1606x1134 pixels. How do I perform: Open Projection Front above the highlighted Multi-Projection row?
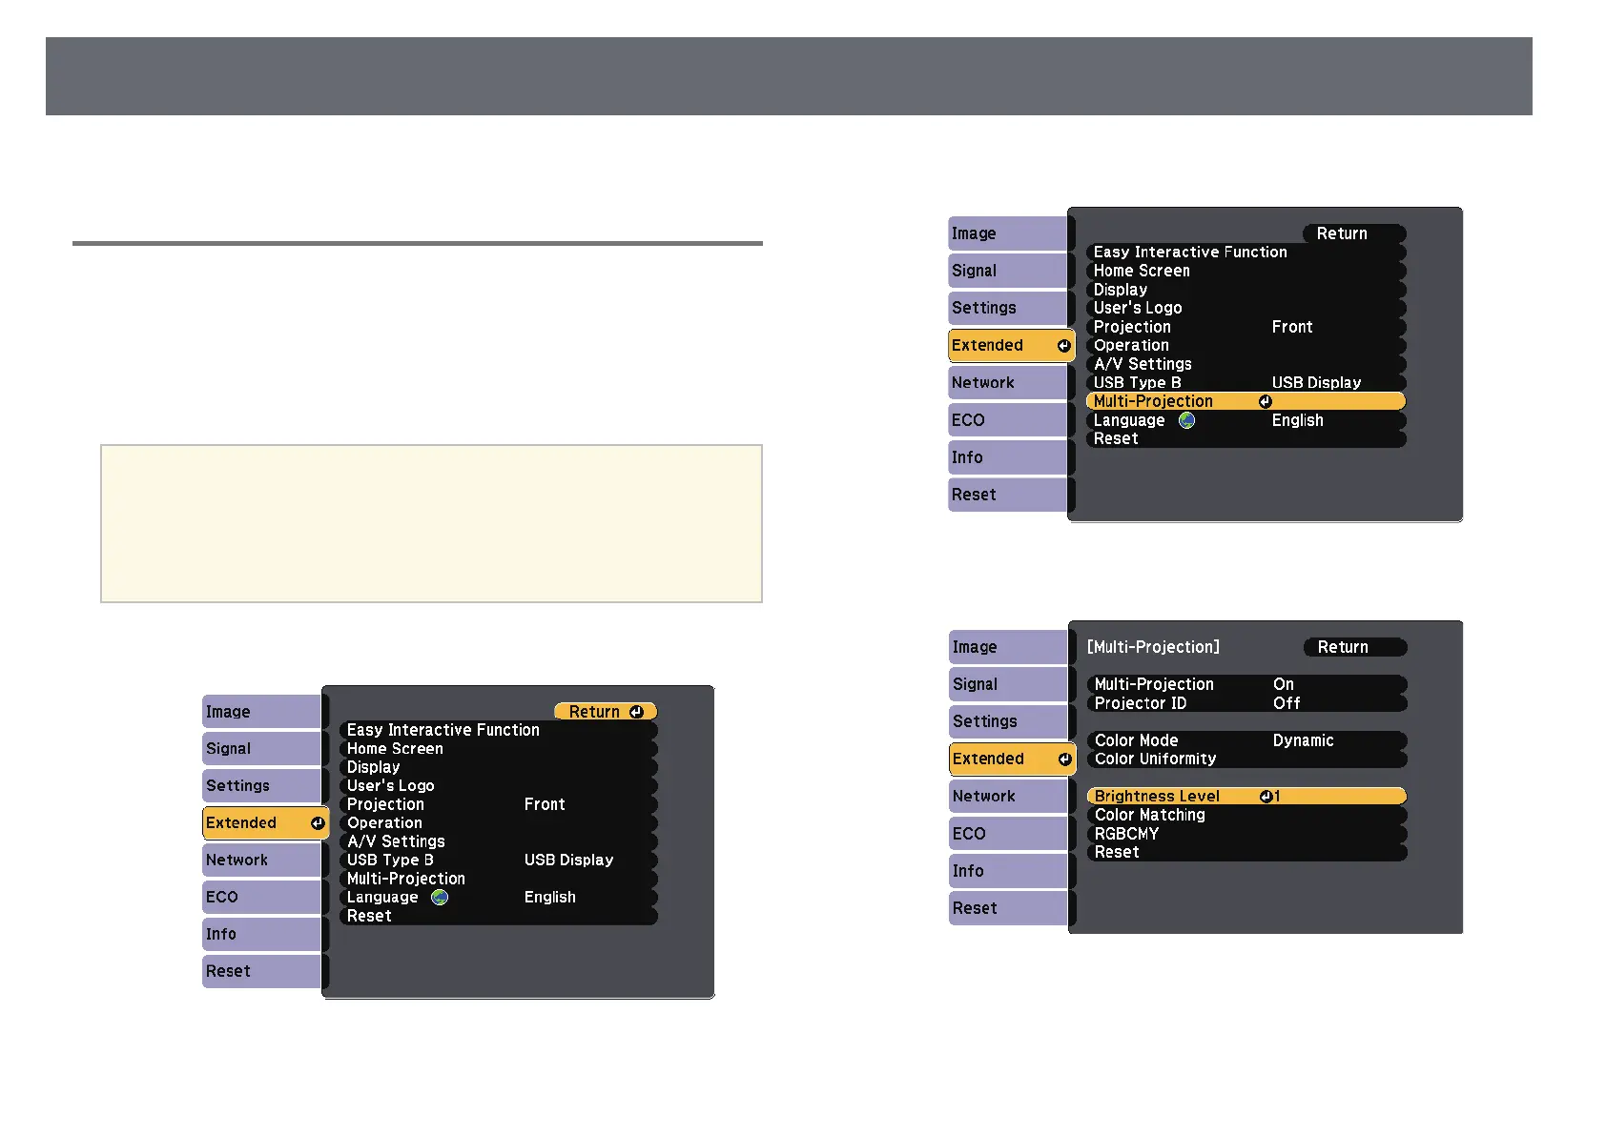click(1245, 327)
